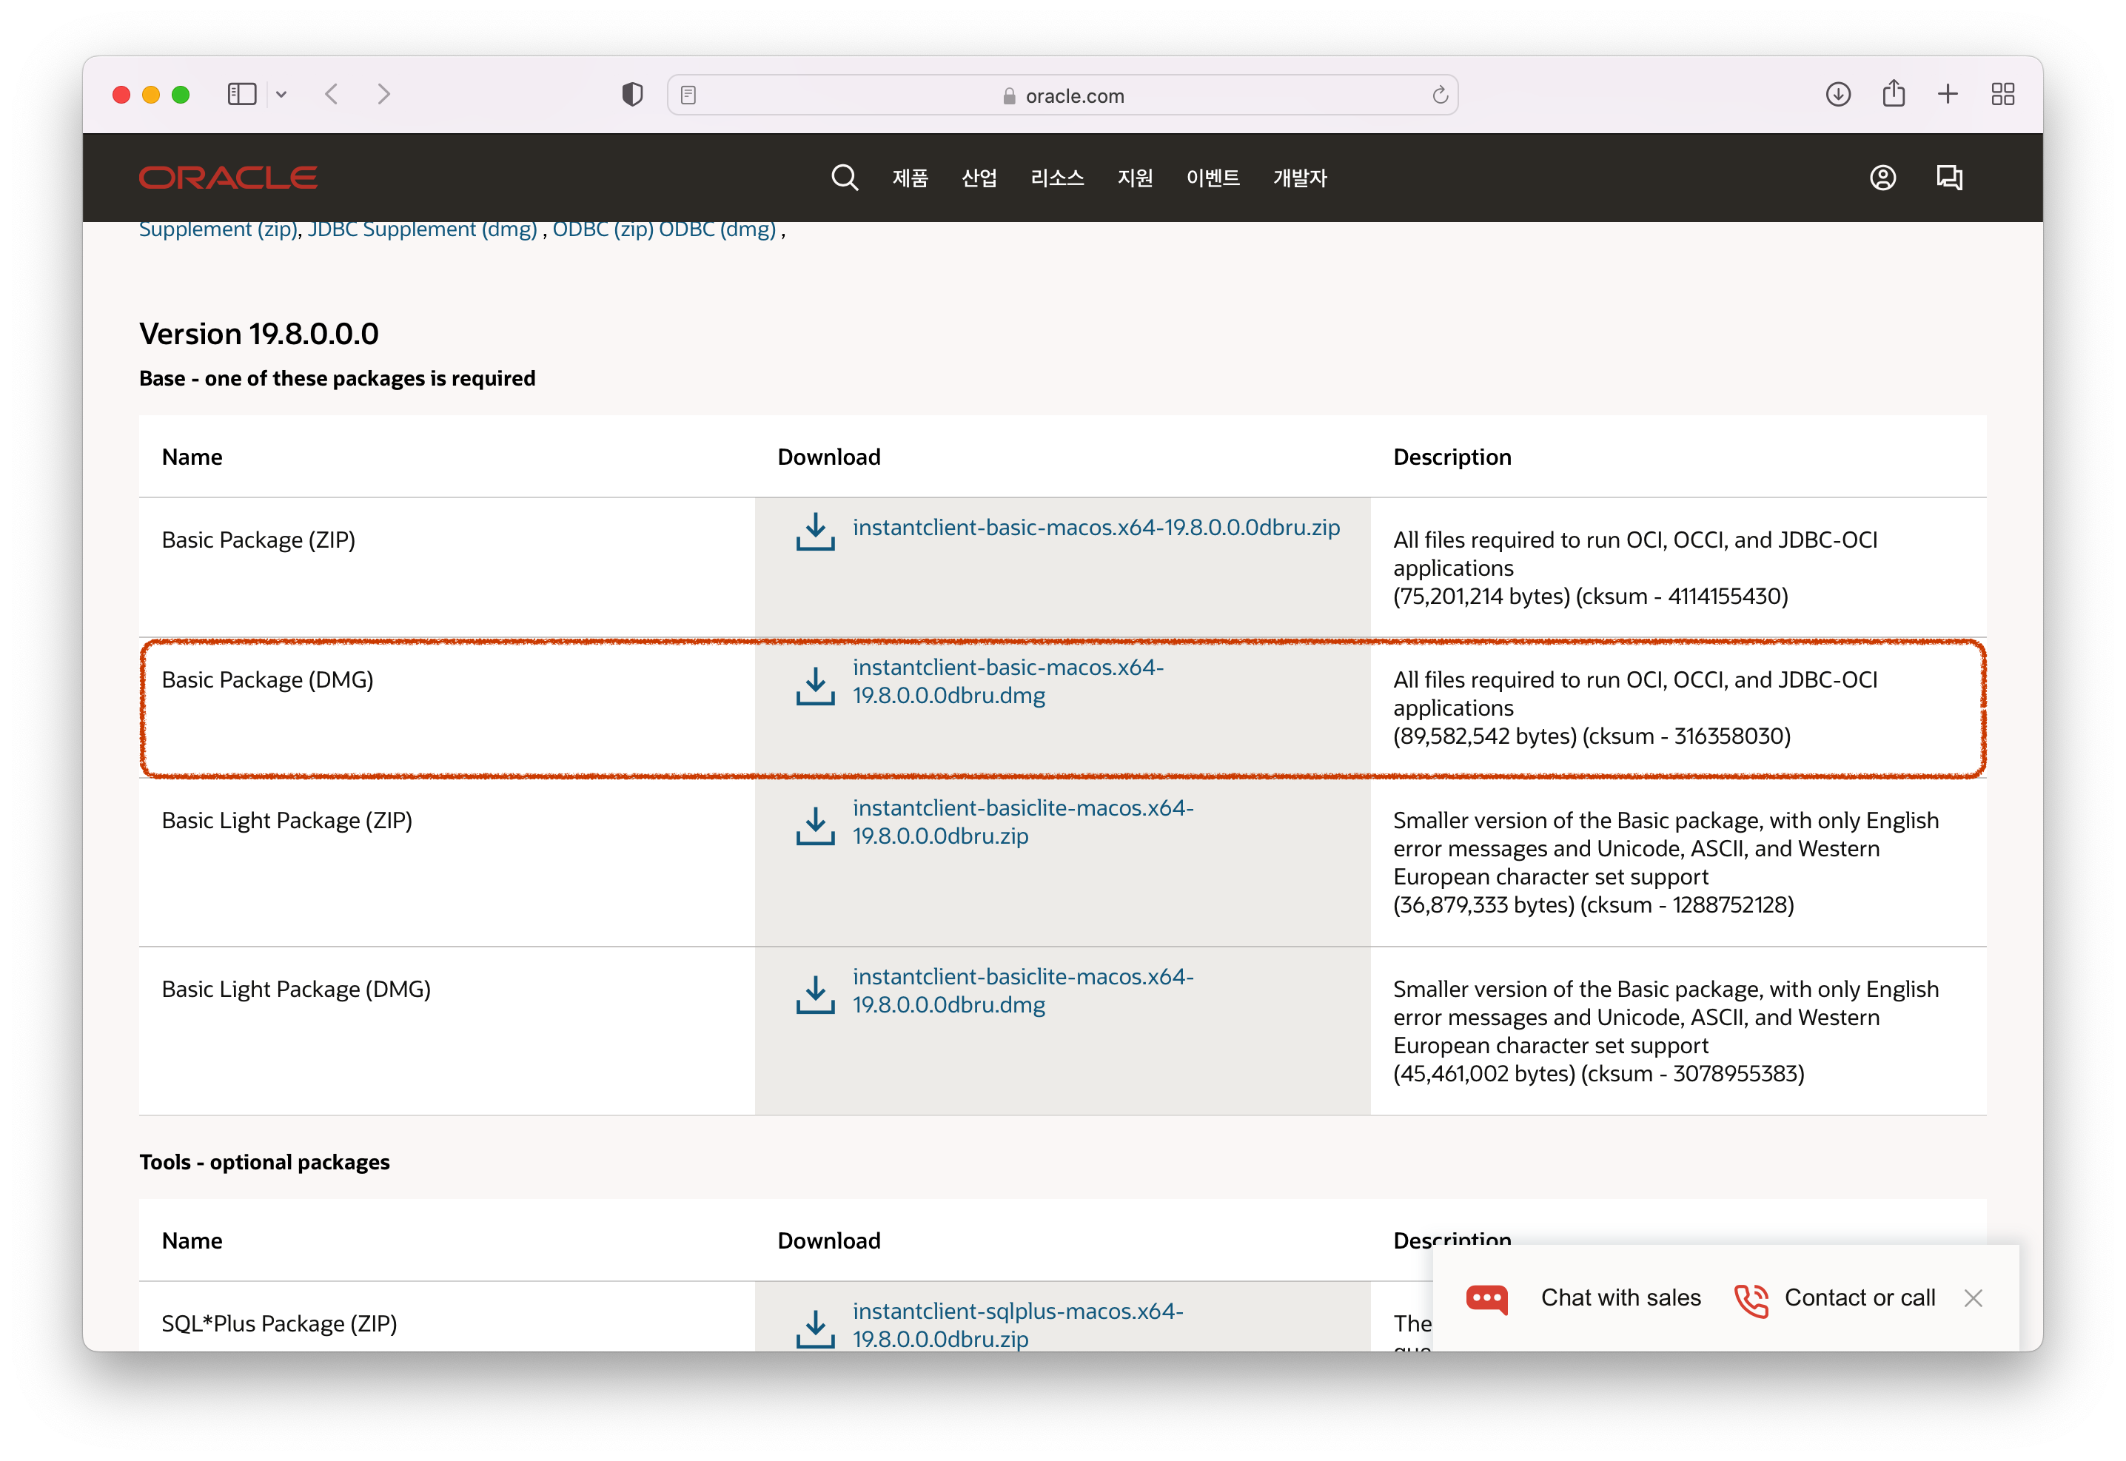Screen dimensions: 2126x1461
Task: Follow the ODBC (zip) link
Action: click(603, 229)
